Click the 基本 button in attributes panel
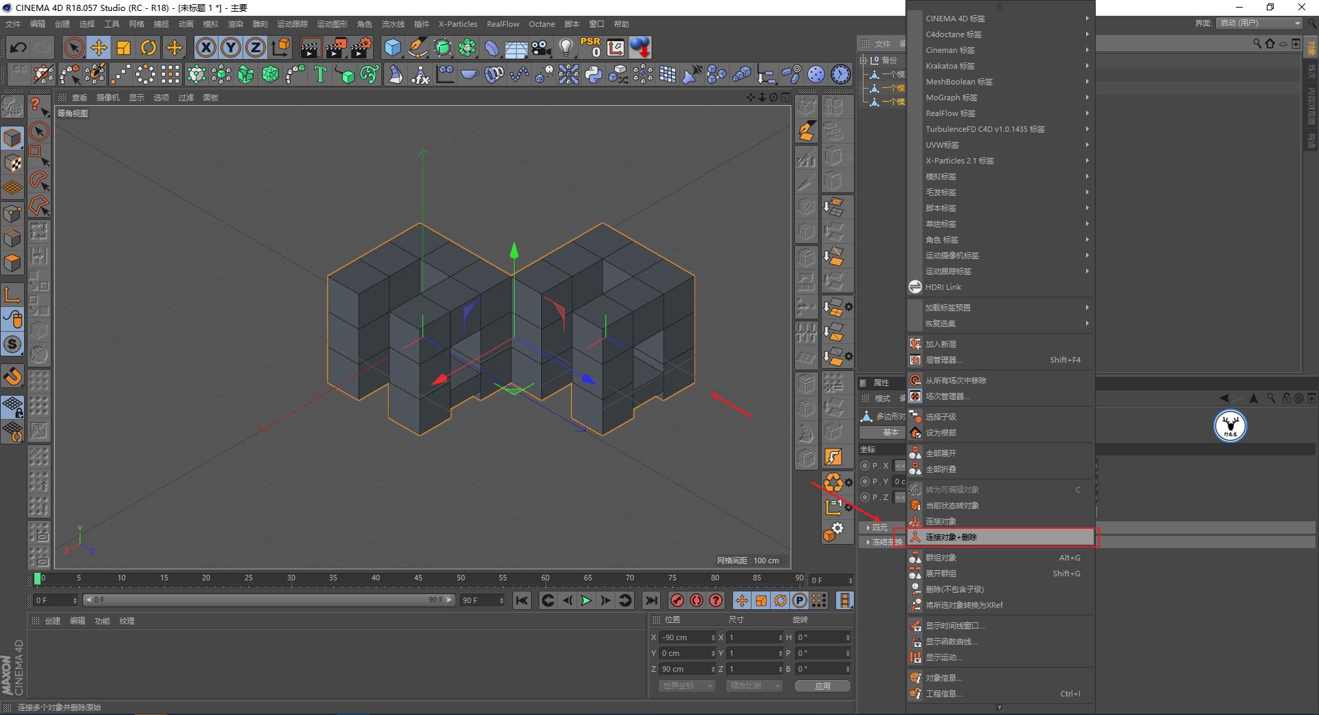Image resolution: width=1319 pixels, height=715 pixels. (x=890, y=432)
